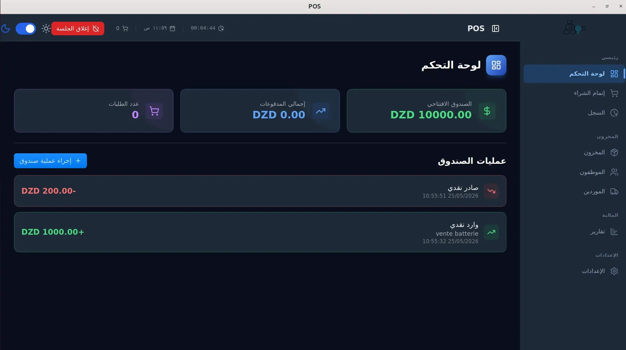Open إتمام الشراء in the sidebar

pyautogui.click(x=574, y=93)
